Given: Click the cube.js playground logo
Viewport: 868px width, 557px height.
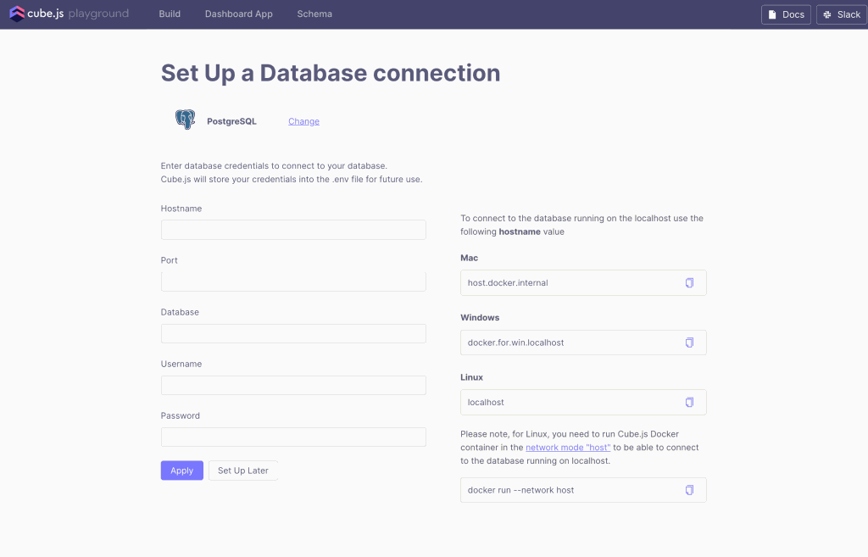Looking at the screenshot, I should click(x=70, y=14).
